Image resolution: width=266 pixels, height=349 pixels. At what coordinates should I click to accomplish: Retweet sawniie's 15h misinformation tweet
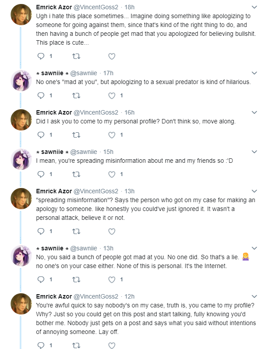(x=76, y=174)
